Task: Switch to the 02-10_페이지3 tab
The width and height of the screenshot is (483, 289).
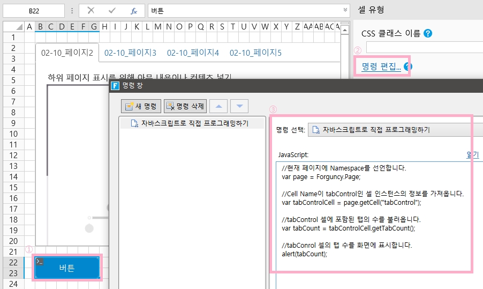Action: pyautogui.click(x=130, y=53)
